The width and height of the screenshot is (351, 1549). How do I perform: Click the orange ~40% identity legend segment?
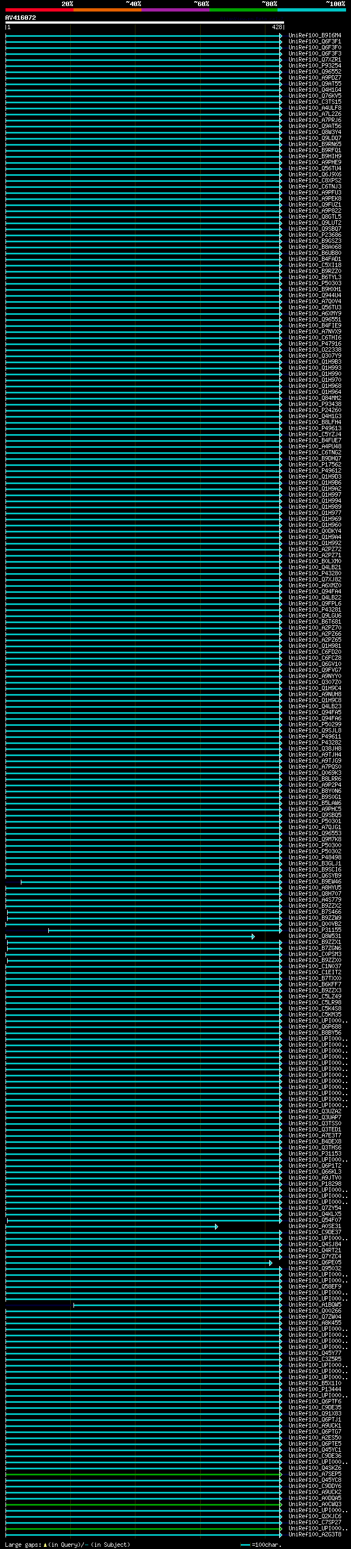click(107, 10)
